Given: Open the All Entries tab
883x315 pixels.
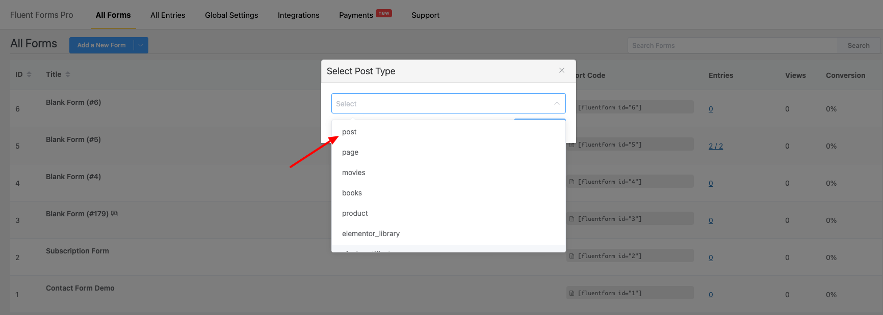Looking at the screenshot, I should (x=168, y=15).
